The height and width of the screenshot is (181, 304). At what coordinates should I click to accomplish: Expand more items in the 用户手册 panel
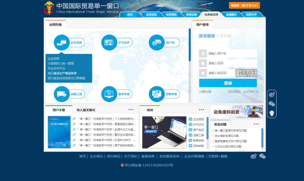pyautogui.click(x=131, y=110)
